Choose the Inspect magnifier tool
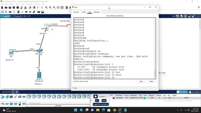 coord(6,12)
